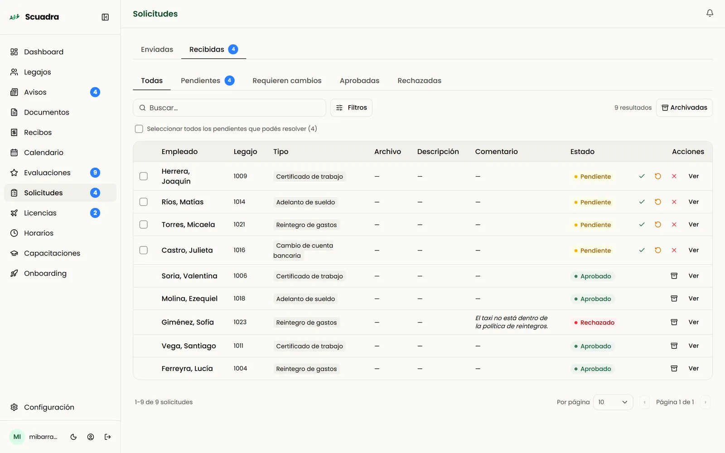The width and height of the screenshot is (725, 453).
Task: Open Configuración settings
Action: click(x=60, y=407)
